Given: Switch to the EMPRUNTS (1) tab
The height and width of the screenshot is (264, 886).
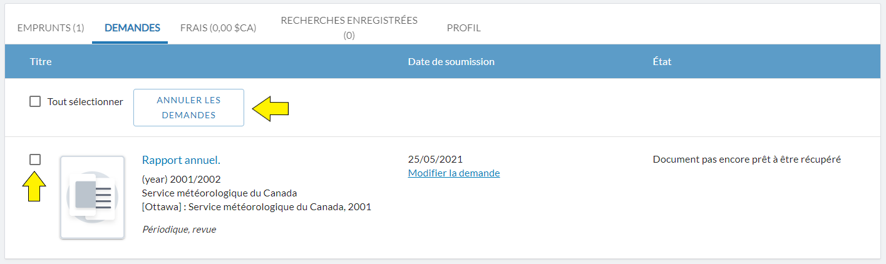Looking at the screenshot, I should [51, 28].
